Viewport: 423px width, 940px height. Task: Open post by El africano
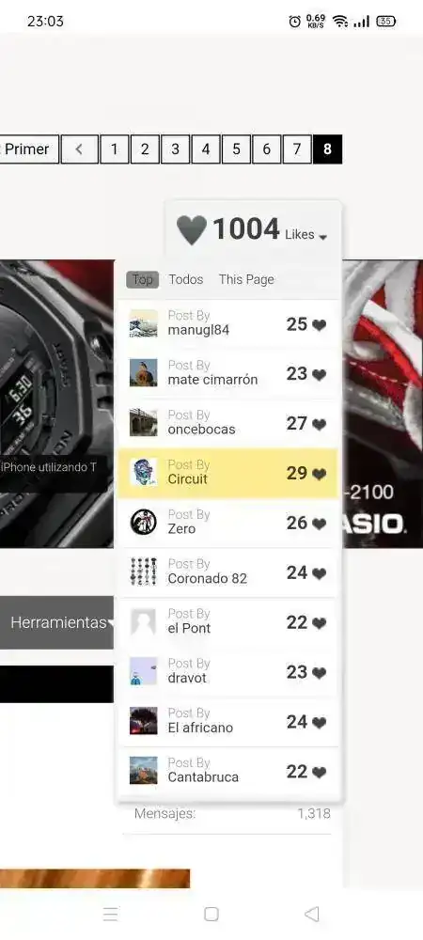(227, 721)
